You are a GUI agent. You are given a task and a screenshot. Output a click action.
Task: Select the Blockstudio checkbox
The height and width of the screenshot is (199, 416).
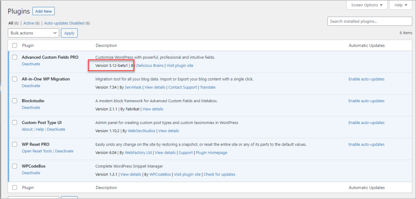(15, 101)
